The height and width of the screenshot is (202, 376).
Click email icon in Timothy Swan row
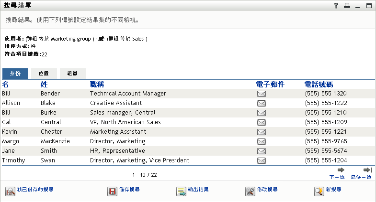pyautogui.click(x=262, y=160)
